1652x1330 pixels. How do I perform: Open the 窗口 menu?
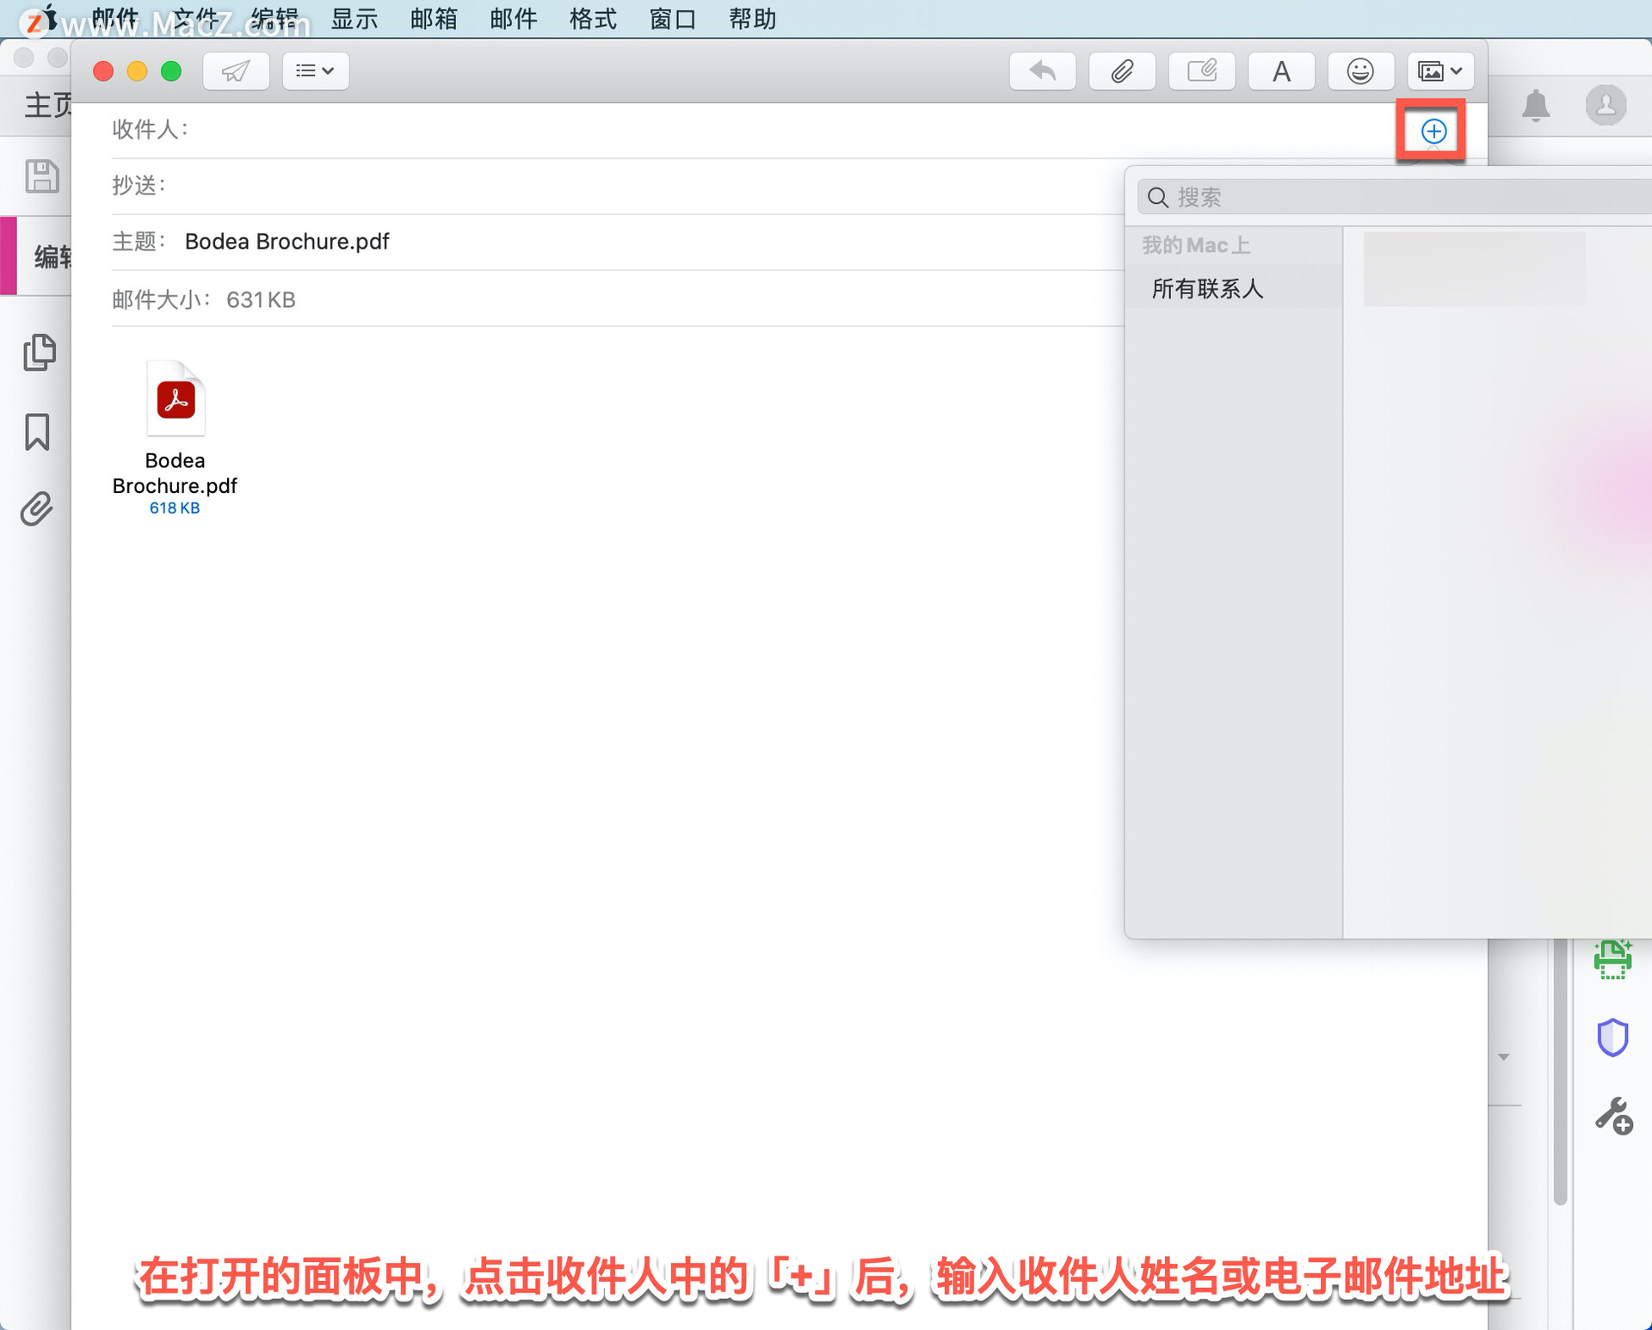[673, 19]
